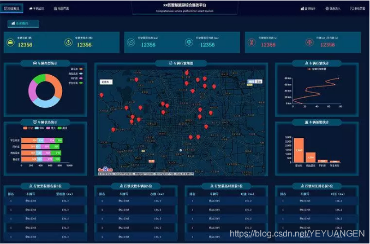Open the city selector dropdown on the map
This screenshot has width=370, height=244.
[105, 82]
